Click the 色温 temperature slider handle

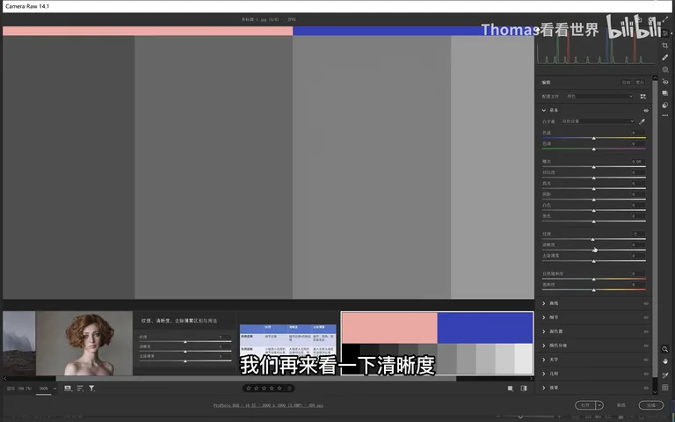[x=593, y=138]
